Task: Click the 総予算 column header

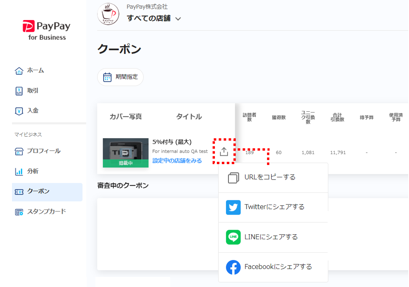Action: (367, 117)
